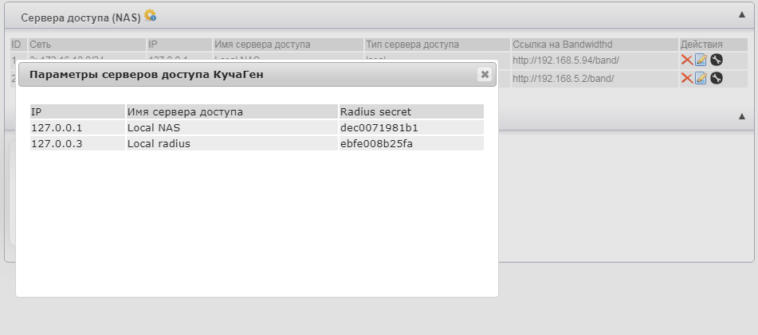Open wrench settings for 192.168.5.94 NAS
The image size is (758, 335).
coord(716,60)
